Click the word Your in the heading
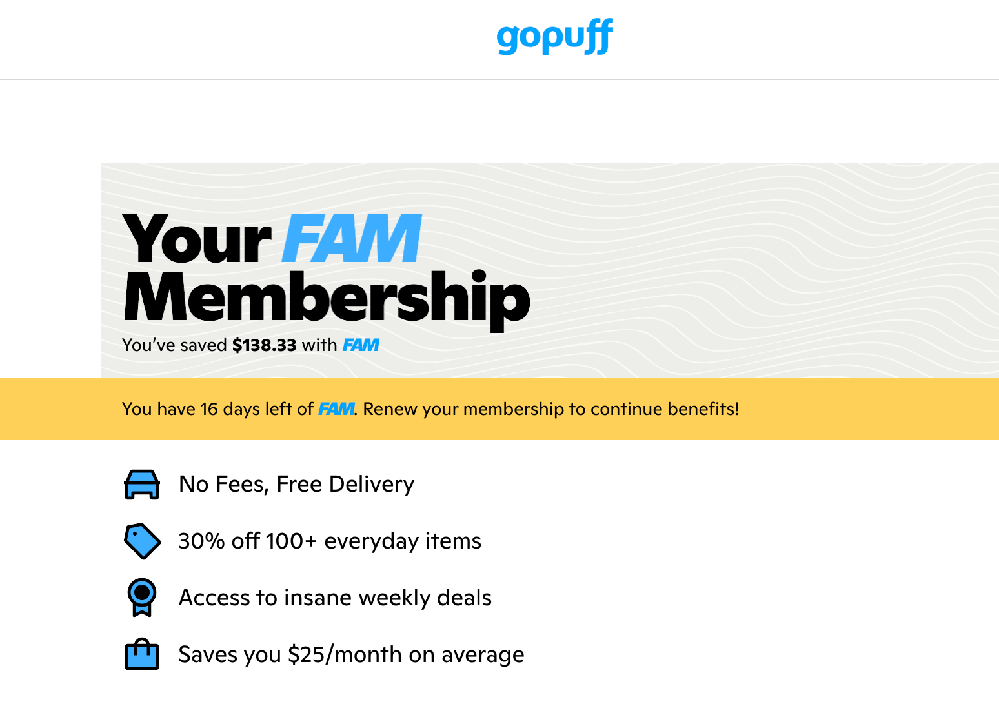The width and height of the screenshot is (999, 715). pos(197,239)
